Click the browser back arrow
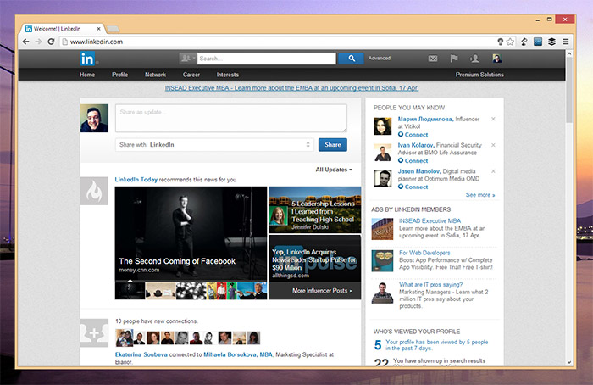The image size is (593, 385). coord(25,41)
